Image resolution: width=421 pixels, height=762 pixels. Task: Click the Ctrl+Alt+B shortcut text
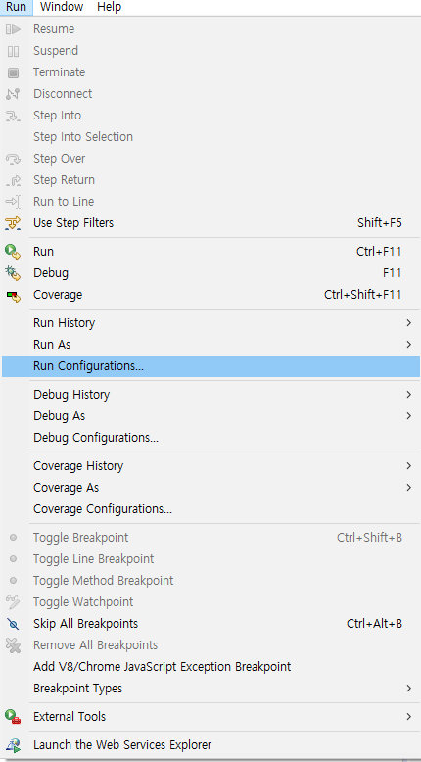[374, 624]
